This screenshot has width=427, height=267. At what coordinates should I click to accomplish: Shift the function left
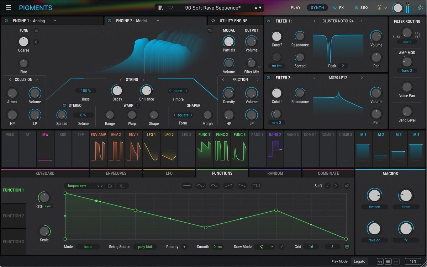(x=328, y=186)
